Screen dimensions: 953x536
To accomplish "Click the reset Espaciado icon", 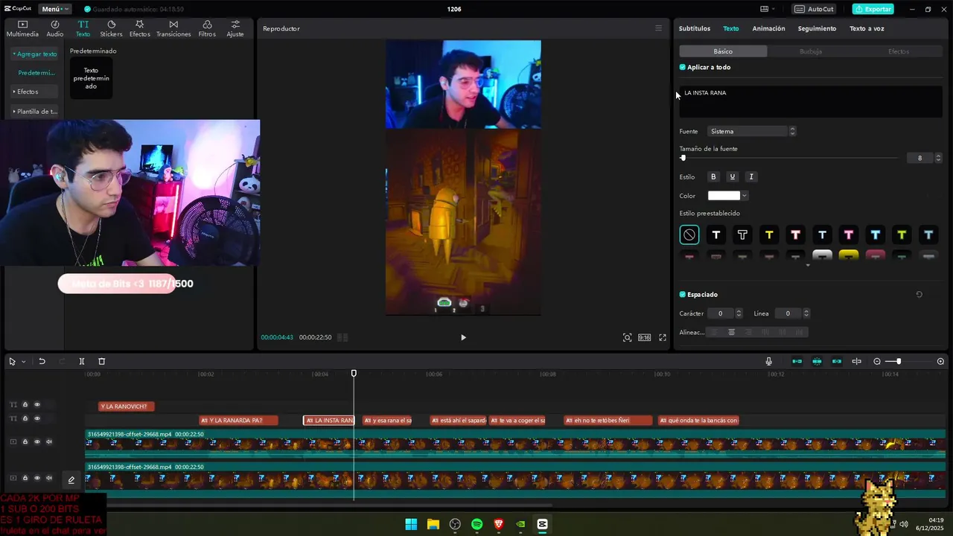I will 919,294.
